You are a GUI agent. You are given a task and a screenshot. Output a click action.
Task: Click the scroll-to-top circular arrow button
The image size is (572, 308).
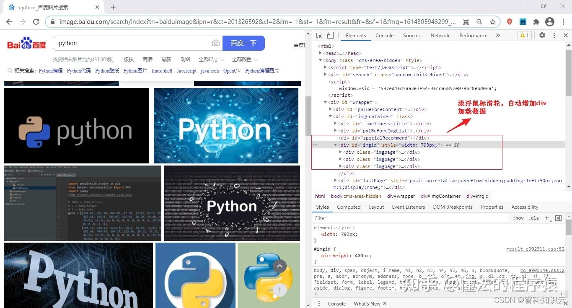point(280,266)
